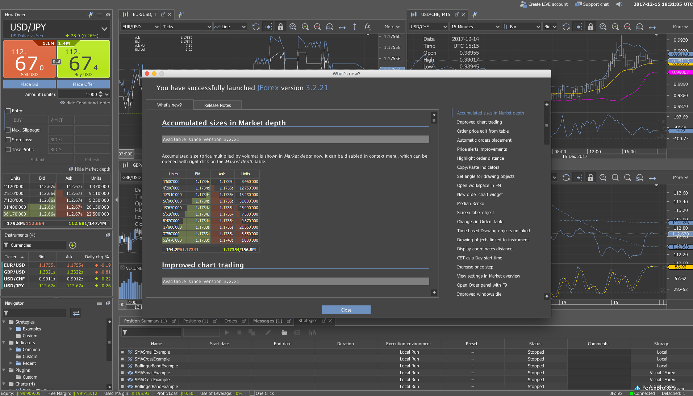This screenshot has width=693, height=396.
Task: Click the Amount units input field
Action: tap(78, 95)
